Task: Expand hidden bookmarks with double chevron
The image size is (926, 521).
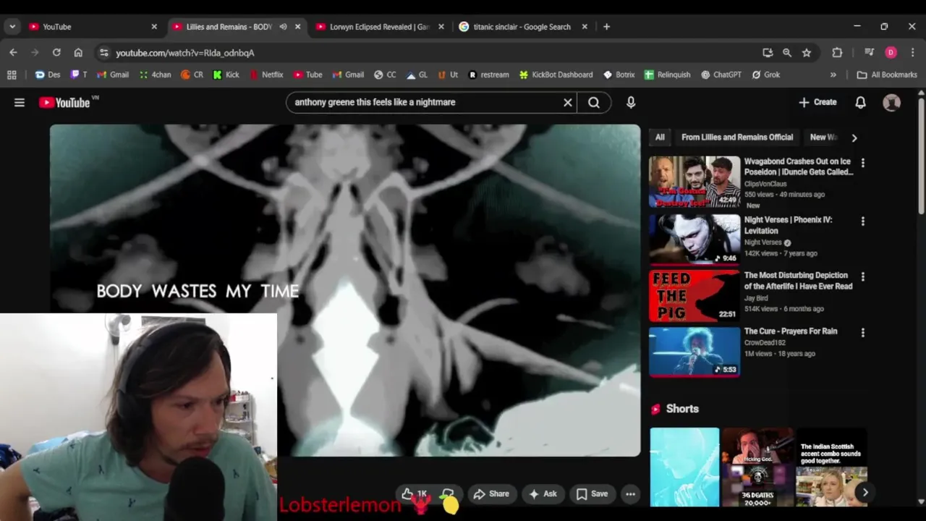Action: [x=833, y=75]
